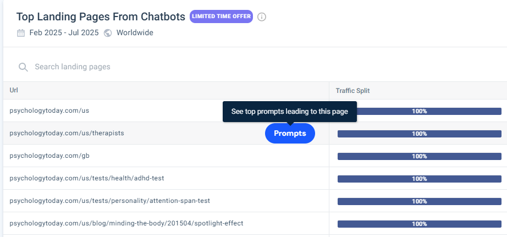Screen dimensions: 507x237
Task: Click the calendar icon next to Feb 2025 - Jul 2025
Action: pos(21,33)
